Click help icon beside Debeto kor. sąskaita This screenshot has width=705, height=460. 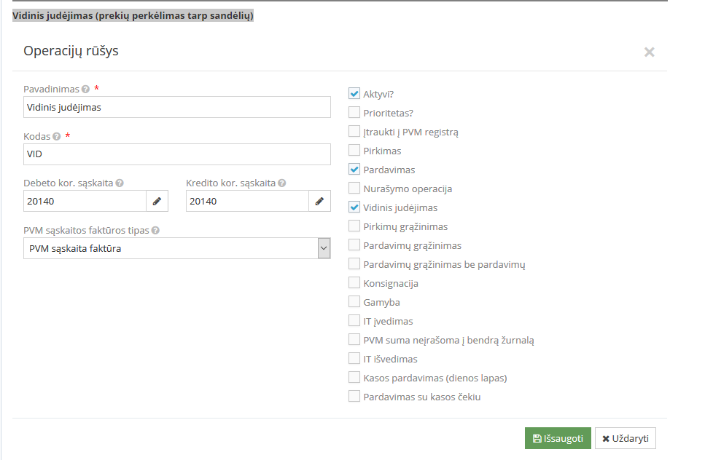click(x=120, y=183)
